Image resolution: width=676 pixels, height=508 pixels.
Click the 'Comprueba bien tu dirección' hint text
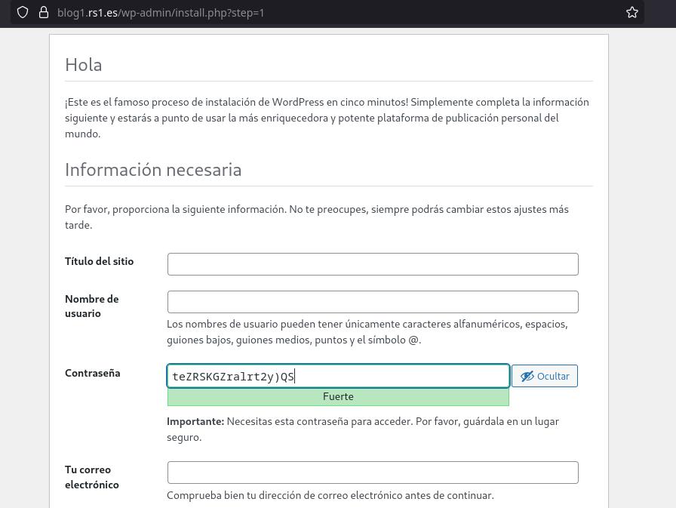(x=330, y=495)
